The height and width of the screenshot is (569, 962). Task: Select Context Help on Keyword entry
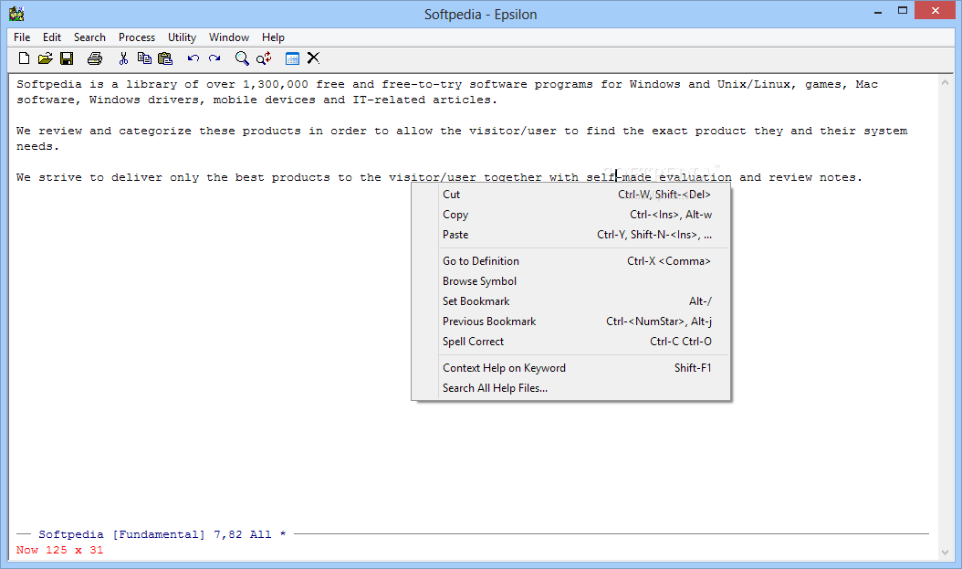570,368
